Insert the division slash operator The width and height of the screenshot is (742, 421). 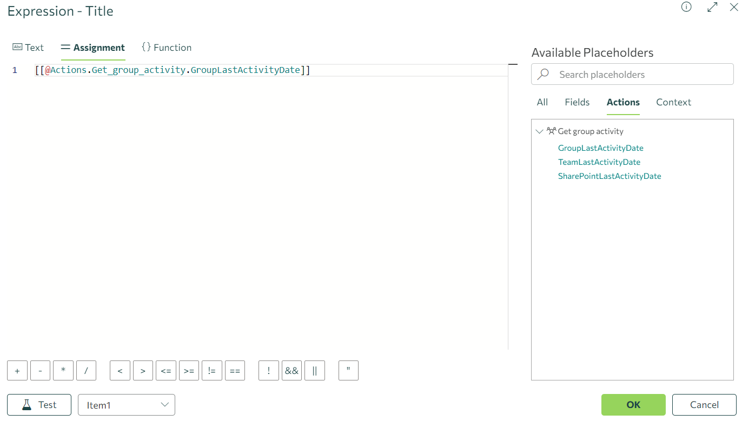pyautogui.click(x=86, y=371)
